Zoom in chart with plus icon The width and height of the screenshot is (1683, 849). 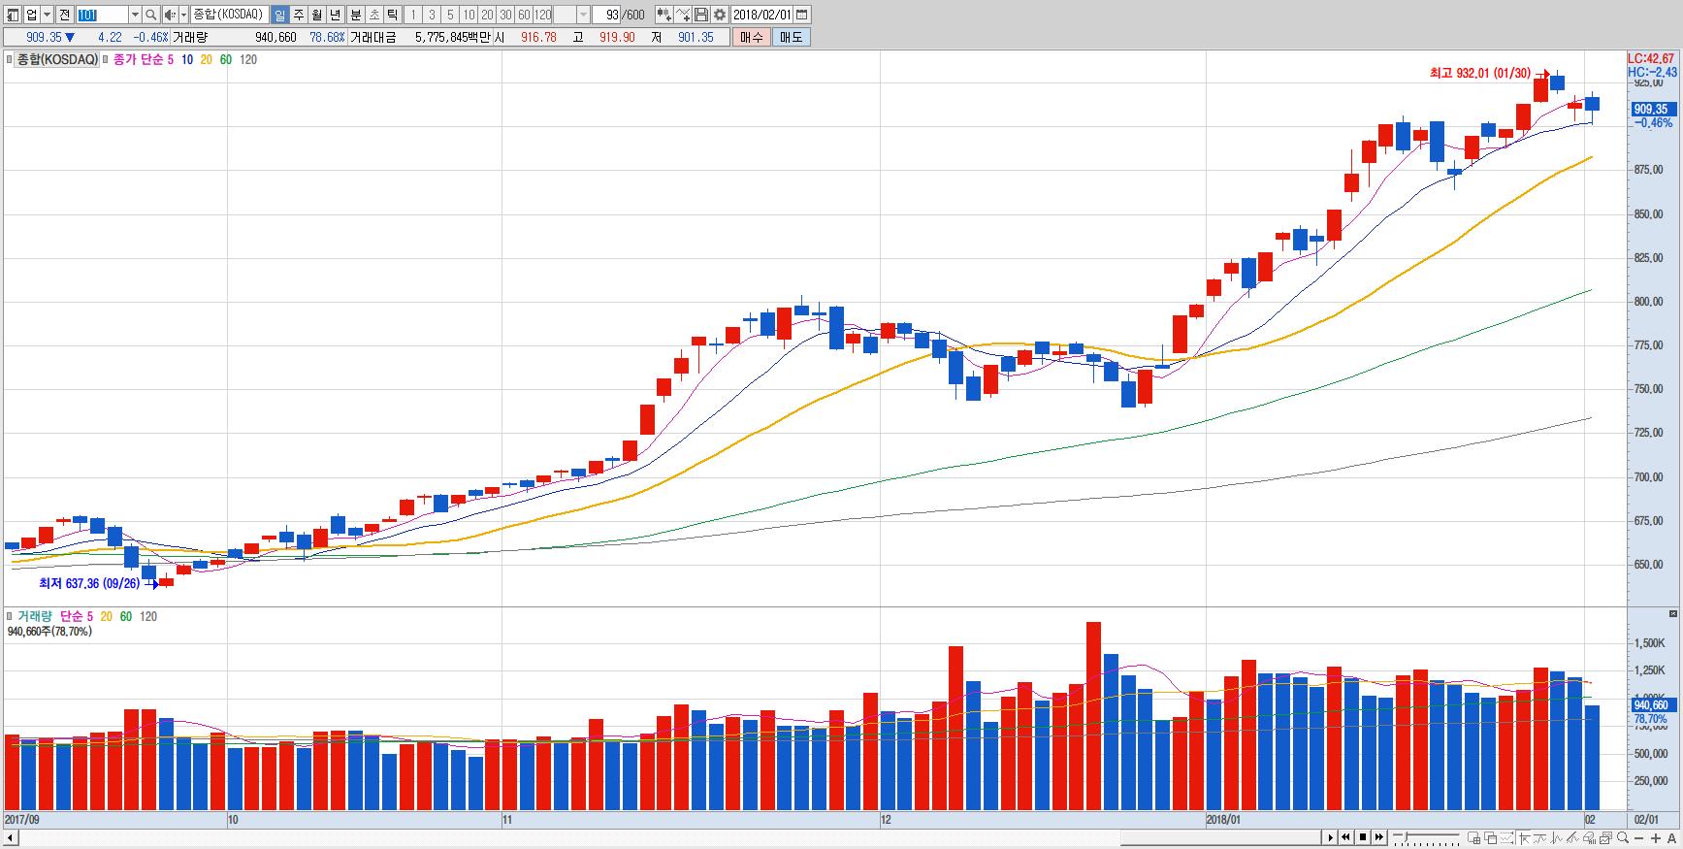pyautogui.click(x=1654, y=837)
